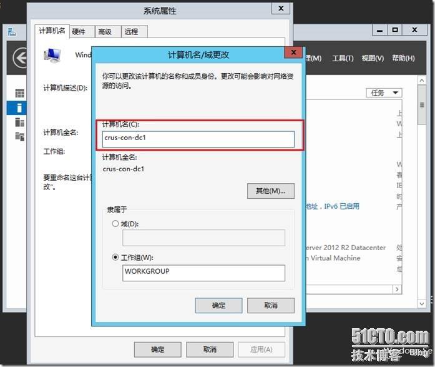Open the View (视图) menu in Server Manager
Screen dimensions: 435x367
point(373,58)
